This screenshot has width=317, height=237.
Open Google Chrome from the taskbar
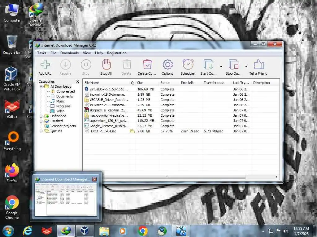point(142,231)
